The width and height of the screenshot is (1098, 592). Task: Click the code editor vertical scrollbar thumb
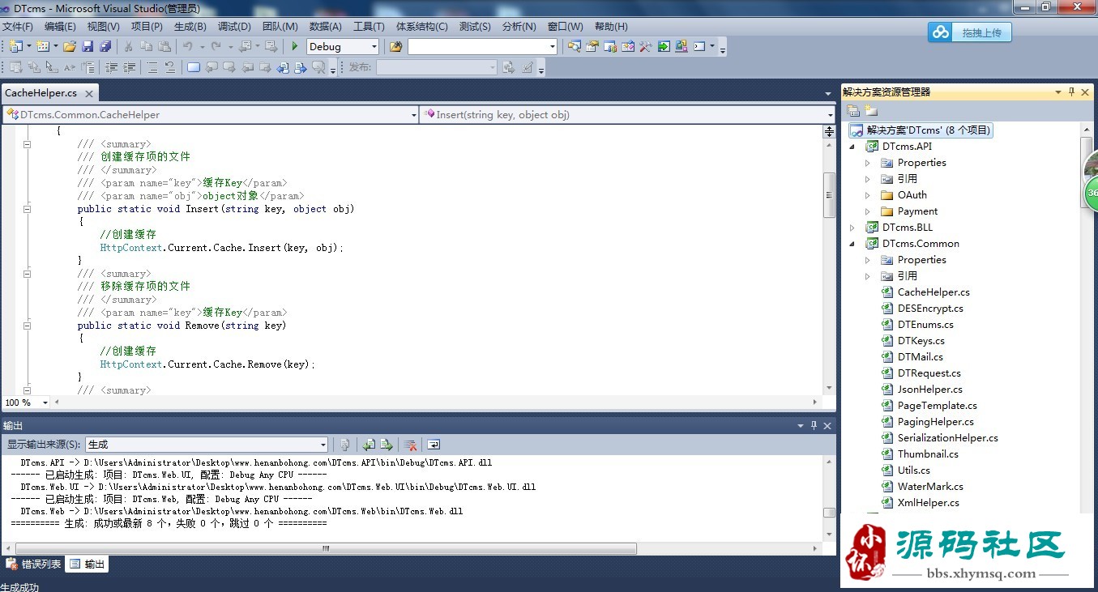pos(829,195)
